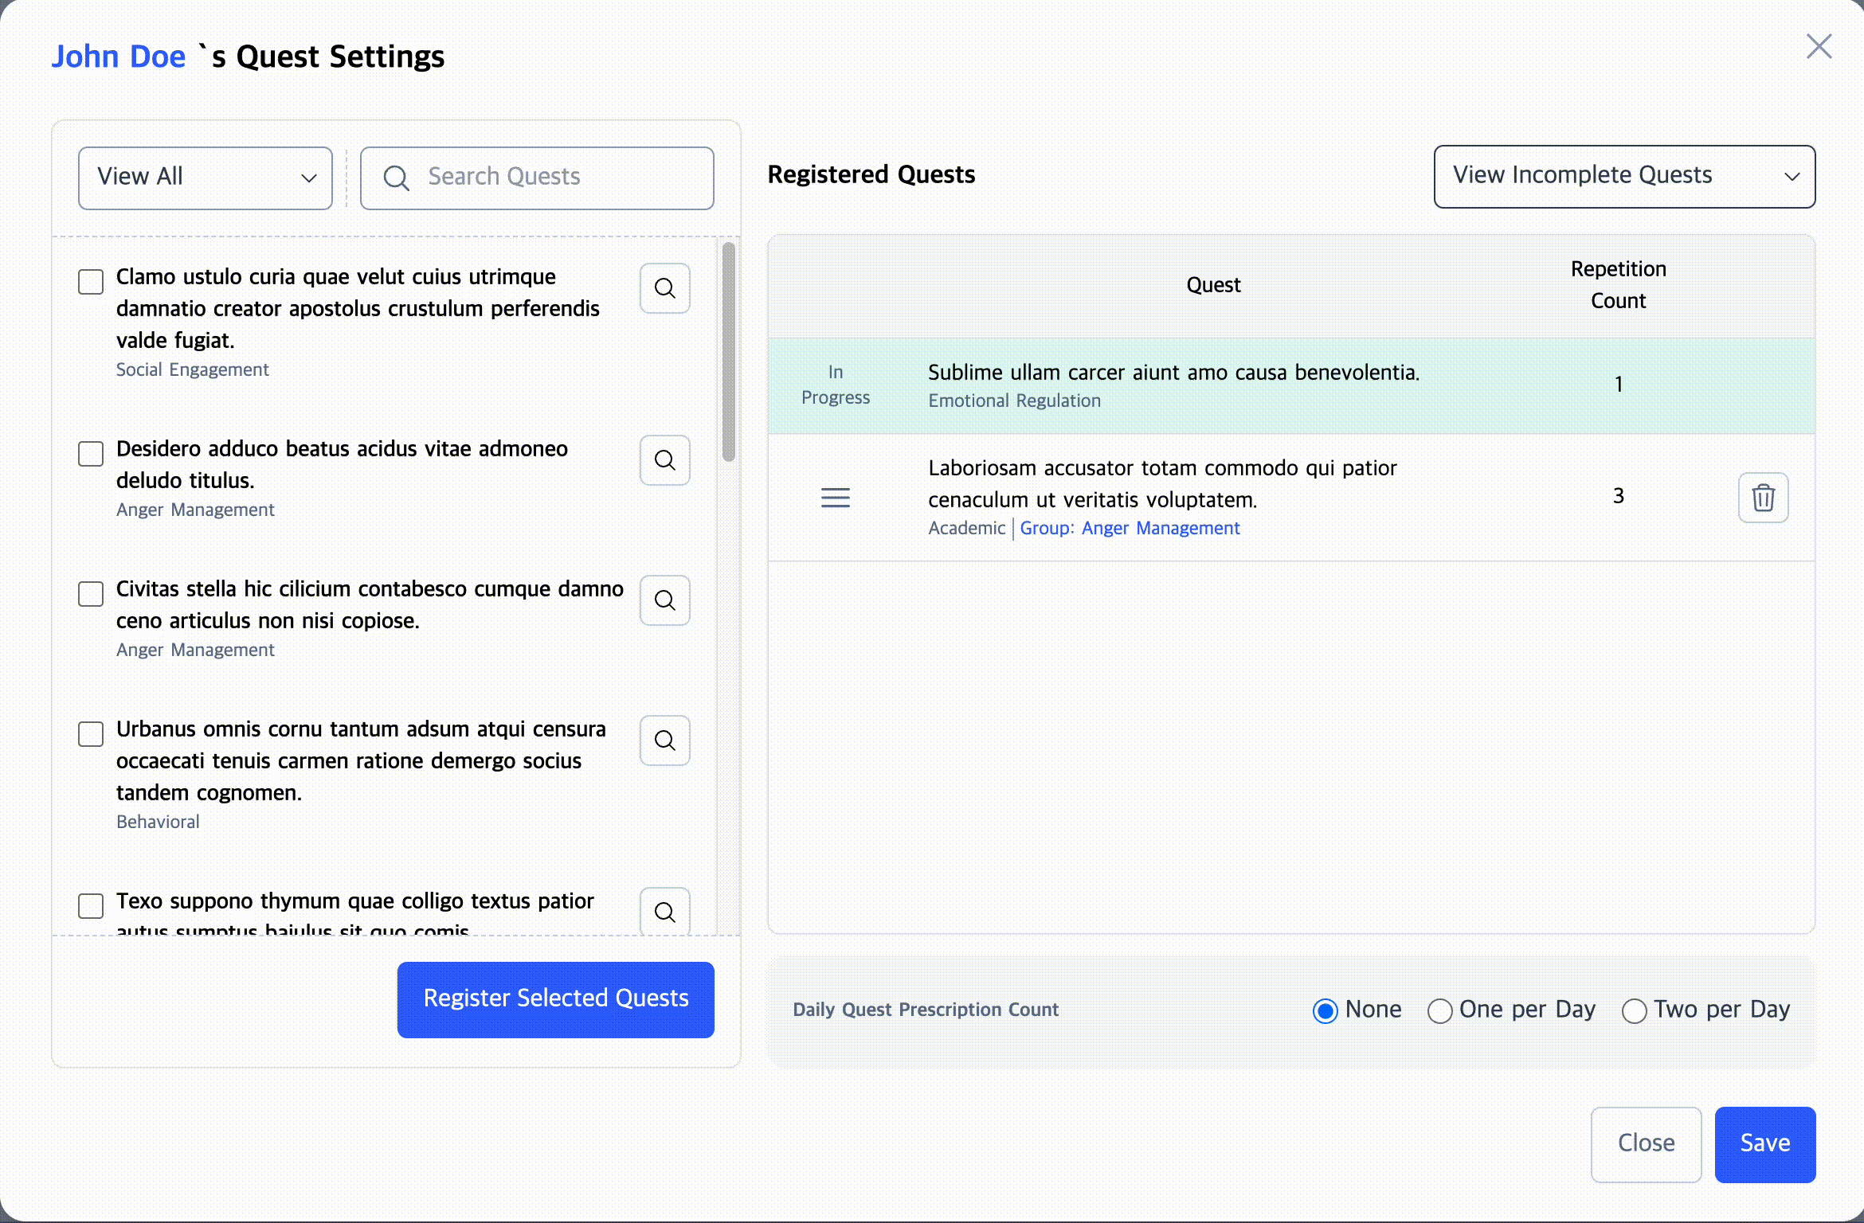Click the search icon in Search Quests field
Viewport: 1864px width, 1223px height.
(x=396, y=178)
